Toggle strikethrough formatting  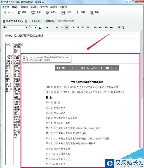[62, 28]
